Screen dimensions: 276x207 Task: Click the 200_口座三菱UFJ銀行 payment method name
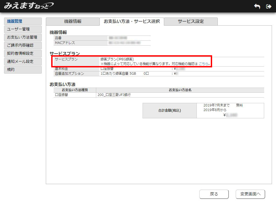point(114,95)
